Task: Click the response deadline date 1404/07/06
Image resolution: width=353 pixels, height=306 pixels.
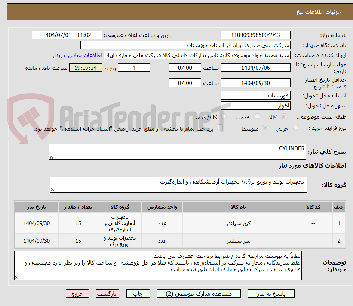Action: [255, 68]
